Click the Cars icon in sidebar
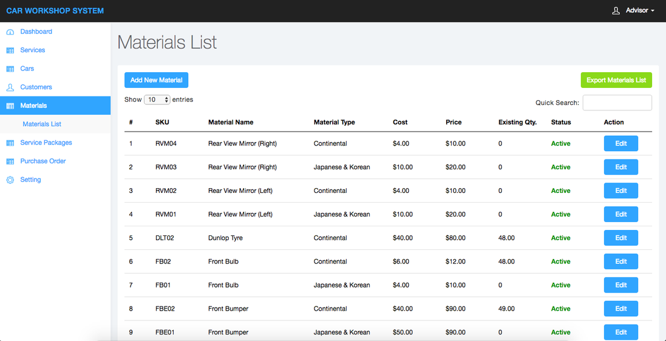Screen dimensions: 666x341 point(10,69)
